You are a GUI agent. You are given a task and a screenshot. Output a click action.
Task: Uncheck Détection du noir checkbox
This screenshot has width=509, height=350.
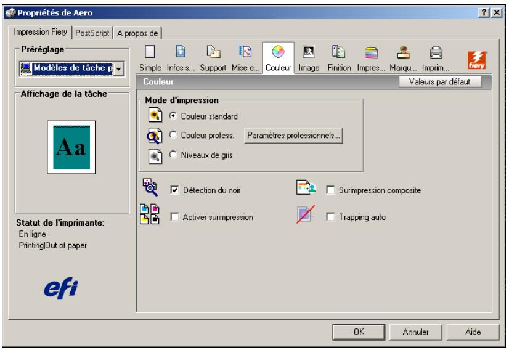(x=174, y=190)
